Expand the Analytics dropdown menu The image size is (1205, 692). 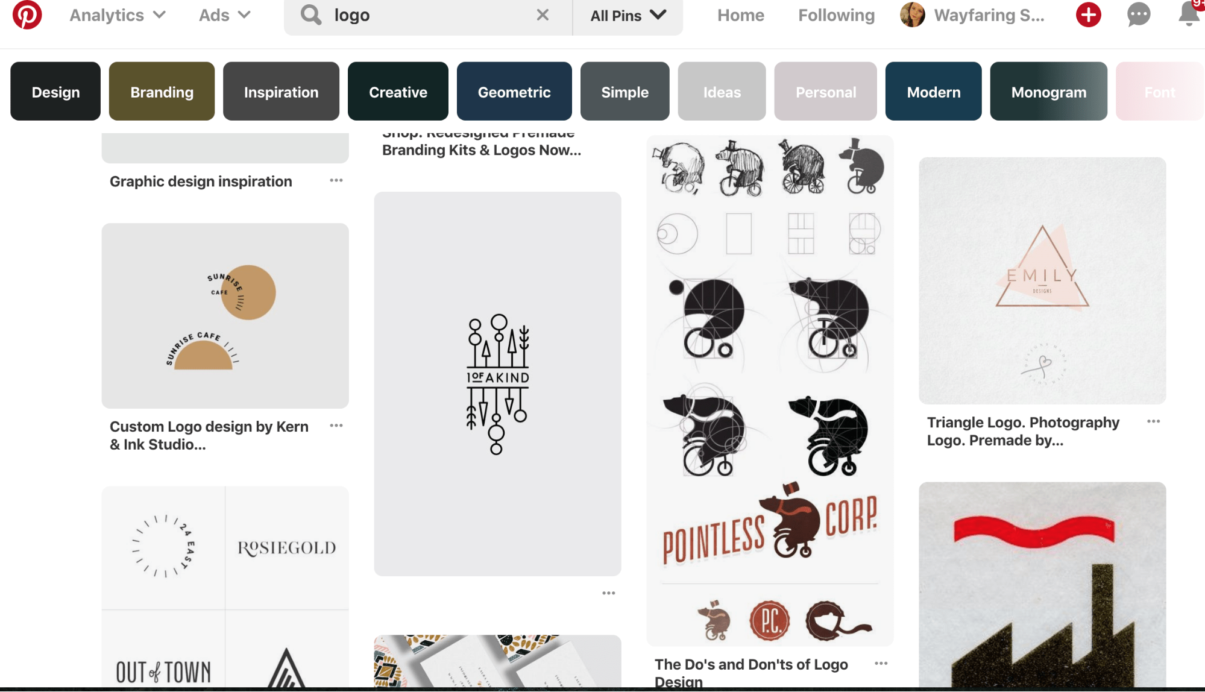116,14
